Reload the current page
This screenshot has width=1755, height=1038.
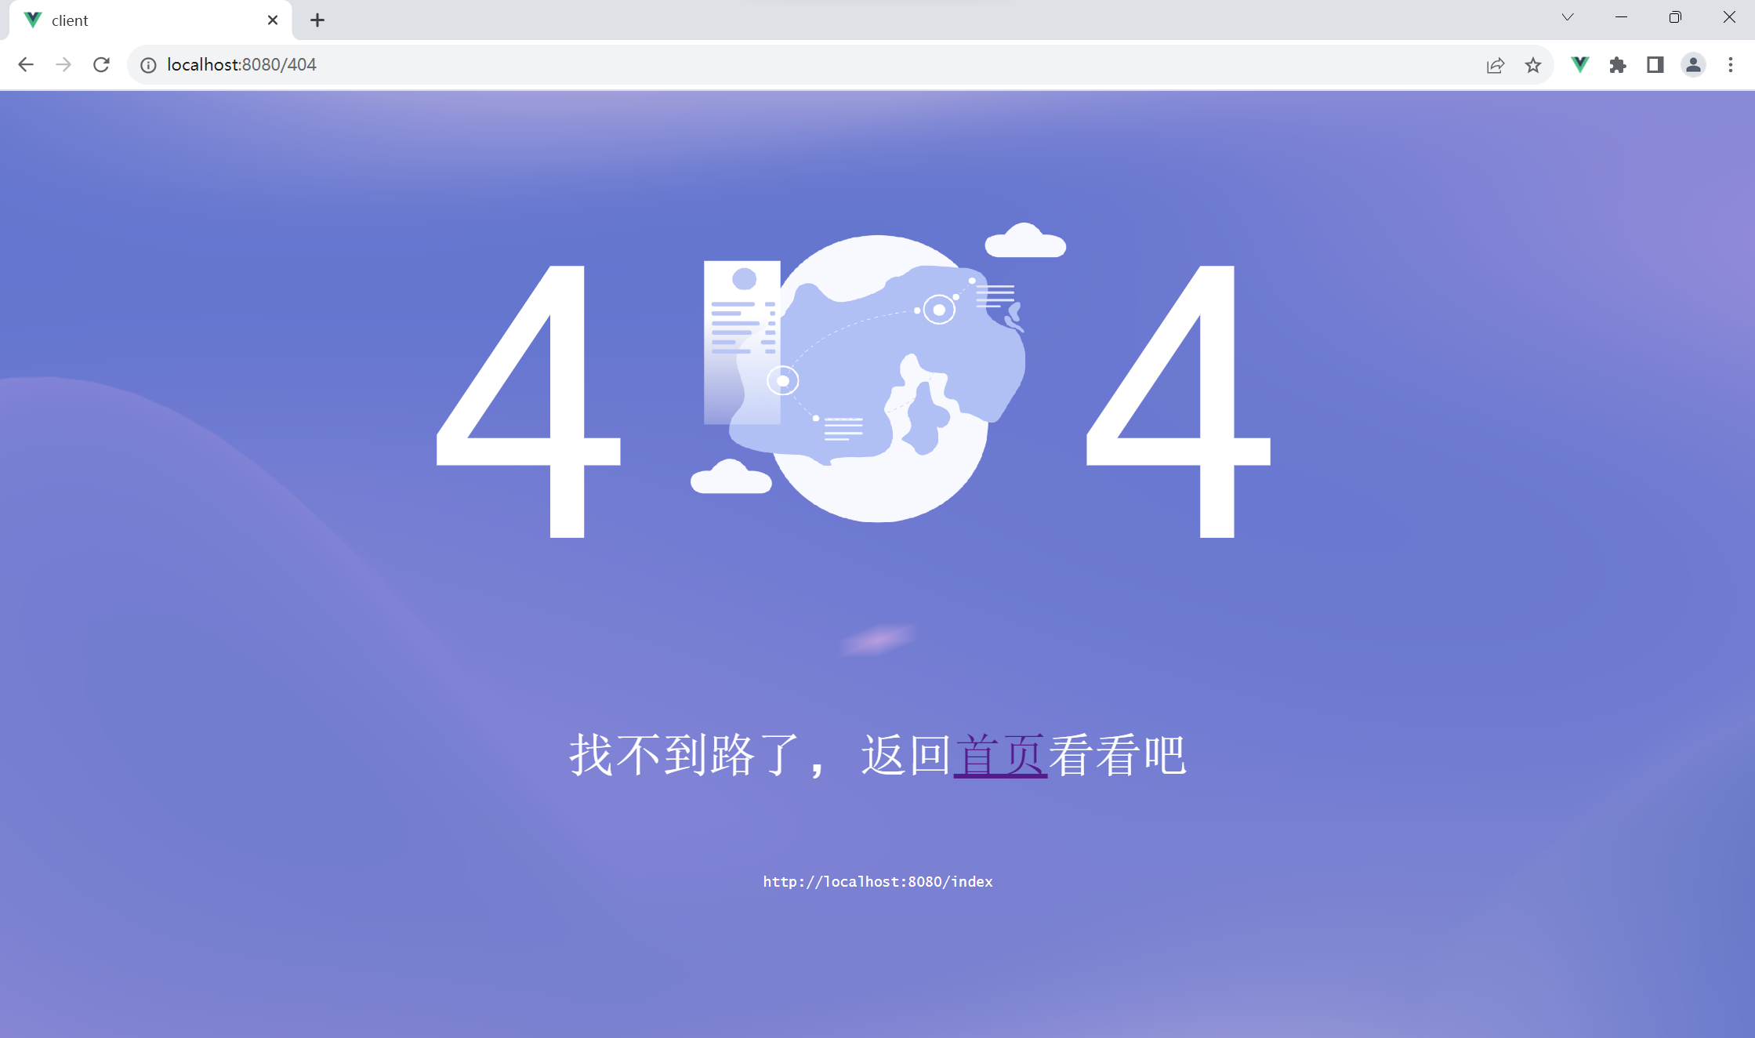click(101, 65)
